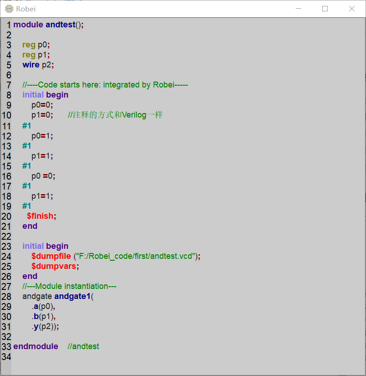Viewport: 366px width, 376px height.
Task: Click the $dumpfile keyword on line 24
Action: 51,256
